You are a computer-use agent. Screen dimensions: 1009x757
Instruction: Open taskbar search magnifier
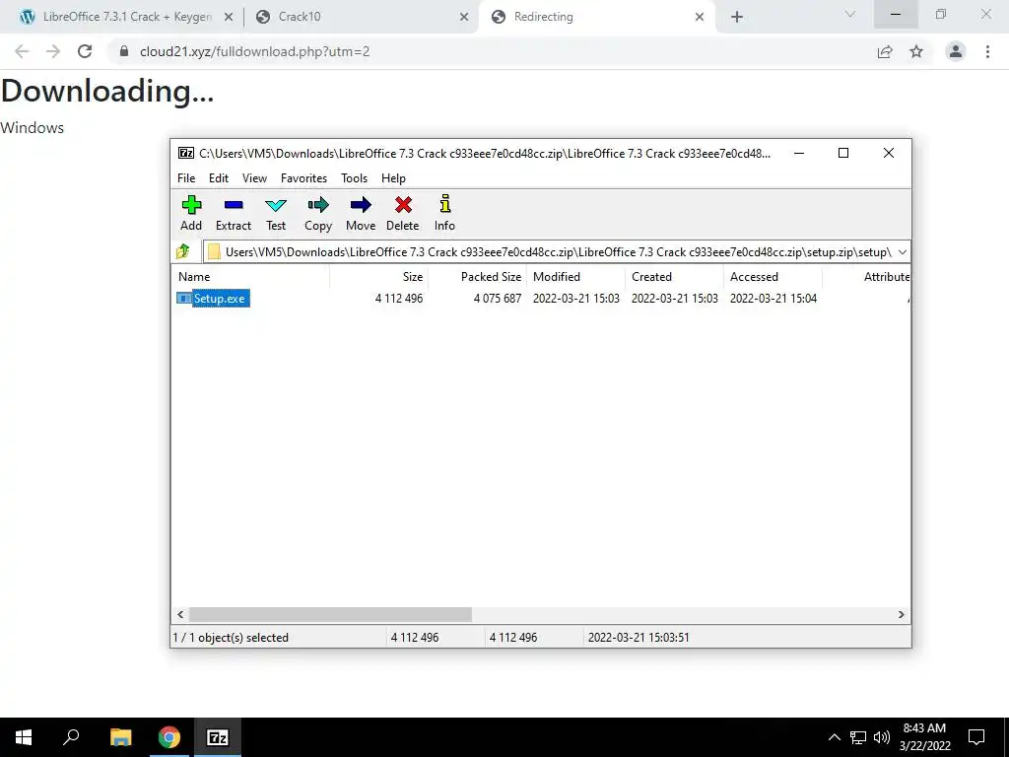(x=71, y=737)
